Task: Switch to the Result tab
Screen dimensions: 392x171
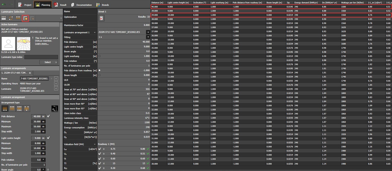Action: [x=60, y=5]
